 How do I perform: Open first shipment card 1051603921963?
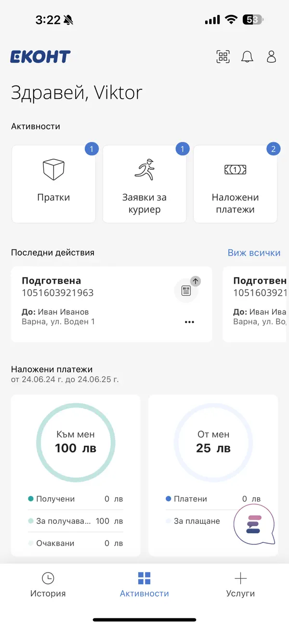point(112,304)
